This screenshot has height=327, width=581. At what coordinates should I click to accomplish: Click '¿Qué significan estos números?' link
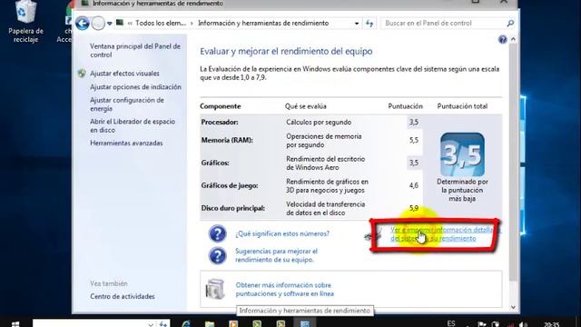(x=282, y=233)
